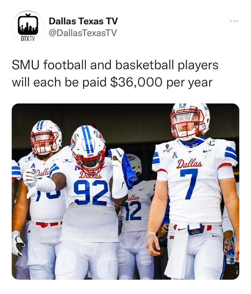Open the tweet's three-dot more options menu
Image resolution: width=251 pixels, height=294 pixels.
234,21
